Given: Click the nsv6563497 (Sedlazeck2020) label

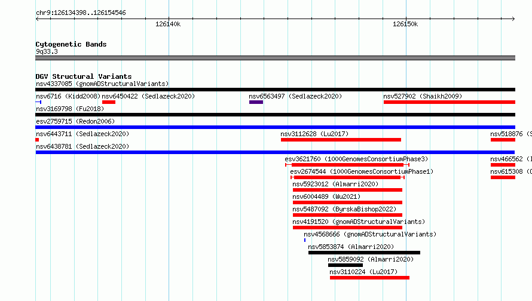Looking at the screenshot, I should (295, 96).
